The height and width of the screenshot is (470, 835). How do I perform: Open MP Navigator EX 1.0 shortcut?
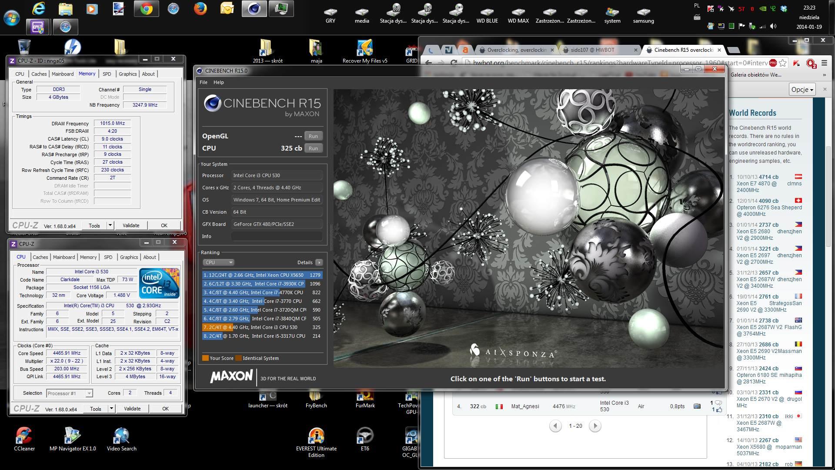(x=73, y=439)
